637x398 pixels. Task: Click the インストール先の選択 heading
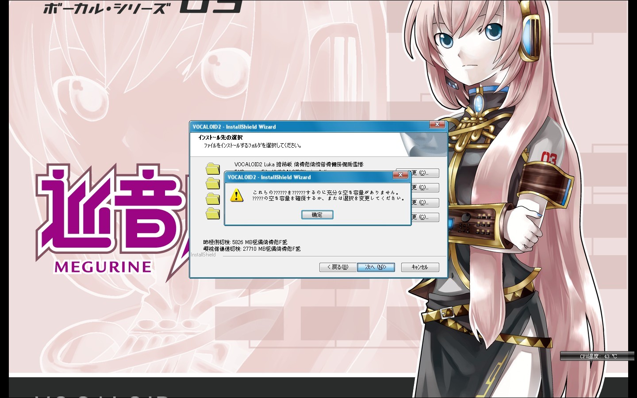pos(220,138)
